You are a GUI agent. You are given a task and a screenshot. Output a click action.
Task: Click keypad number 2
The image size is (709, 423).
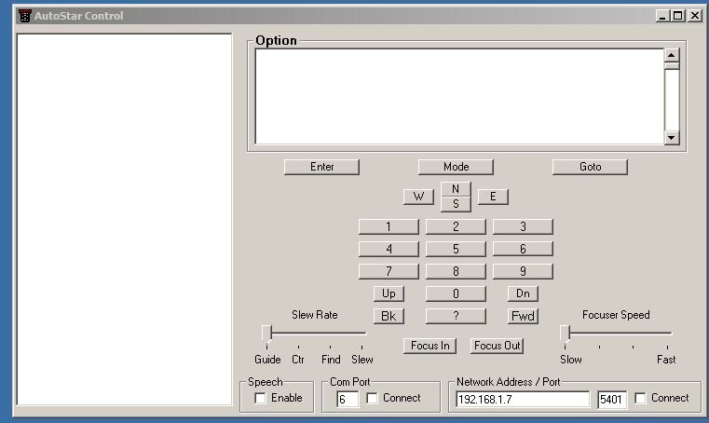pos(456,226)
